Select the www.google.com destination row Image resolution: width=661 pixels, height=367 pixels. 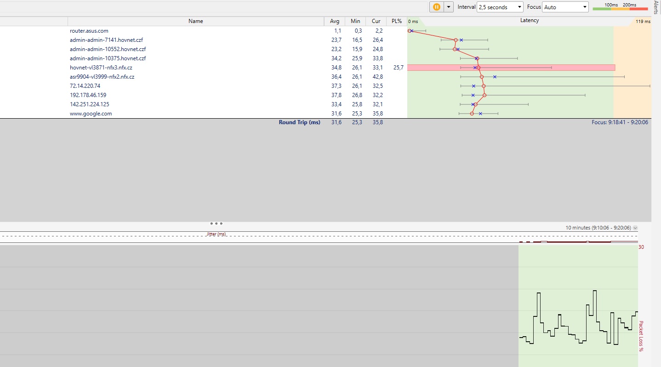click(x=91, y=114)
